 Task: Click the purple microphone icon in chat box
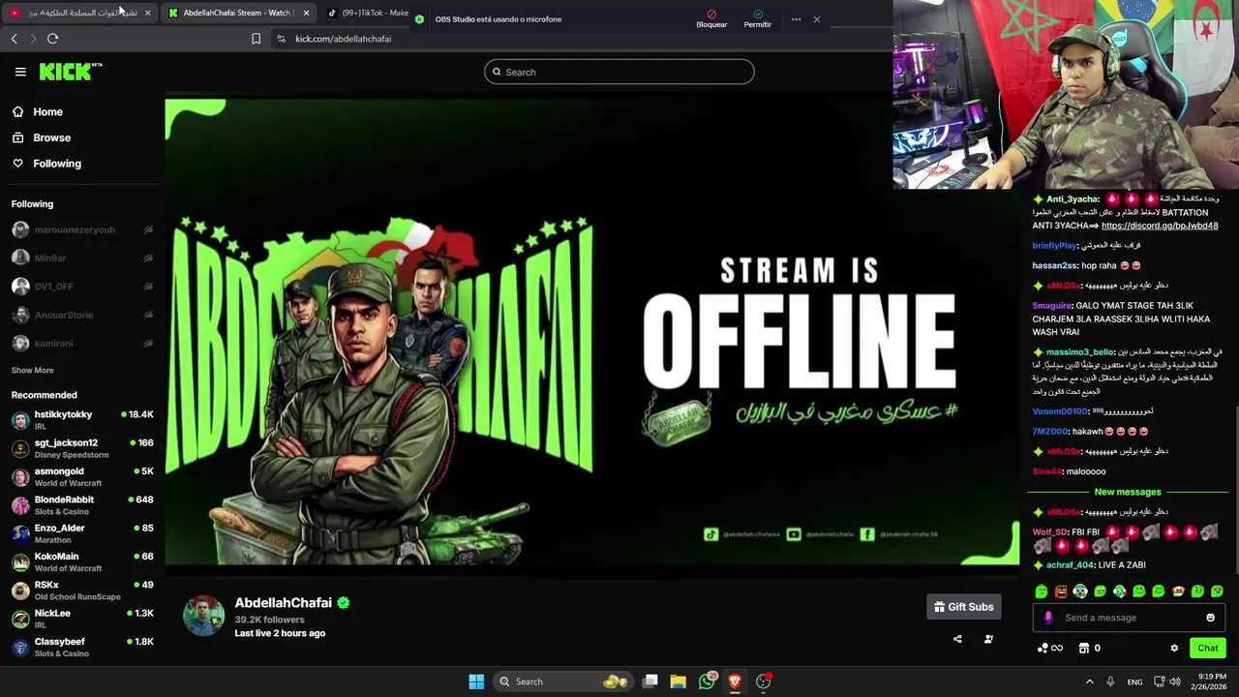point(1047,618)
